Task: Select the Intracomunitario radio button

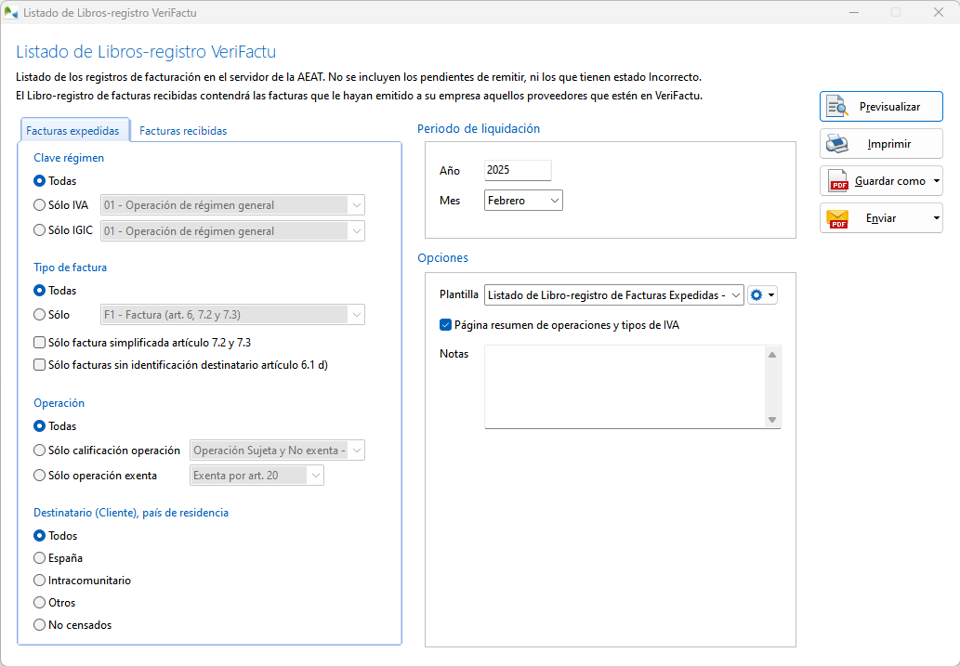Action: tap(39, 581)
